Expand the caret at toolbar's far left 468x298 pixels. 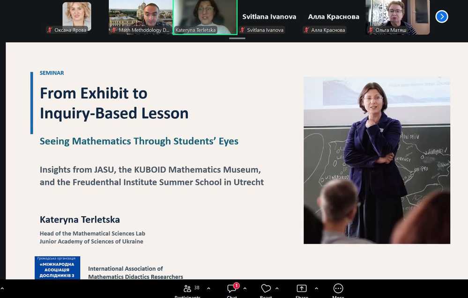click(x=2, y=289)
